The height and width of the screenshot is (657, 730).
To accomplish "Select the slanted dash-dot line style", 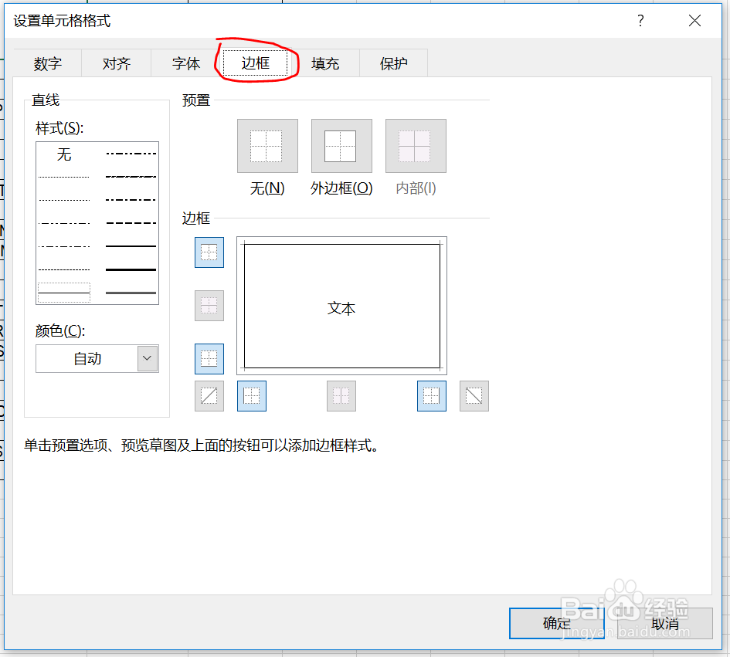I will coord(131,177).
